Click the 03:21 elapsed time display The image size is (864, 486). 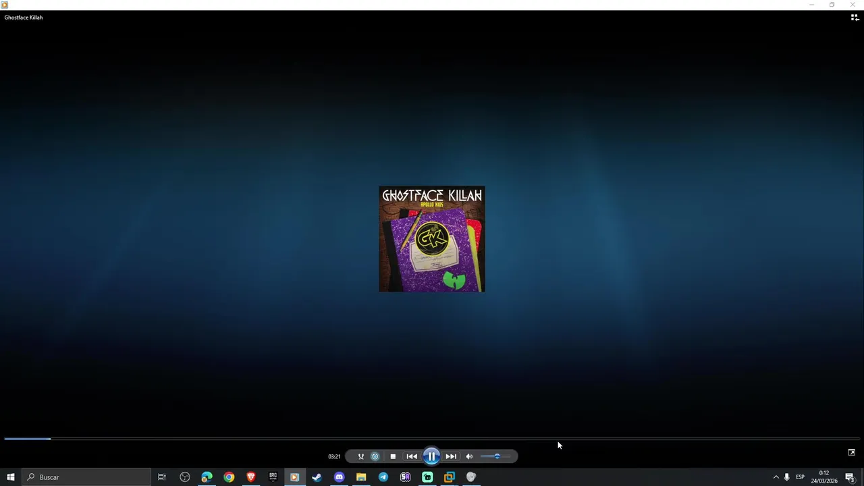click(334, 456)
